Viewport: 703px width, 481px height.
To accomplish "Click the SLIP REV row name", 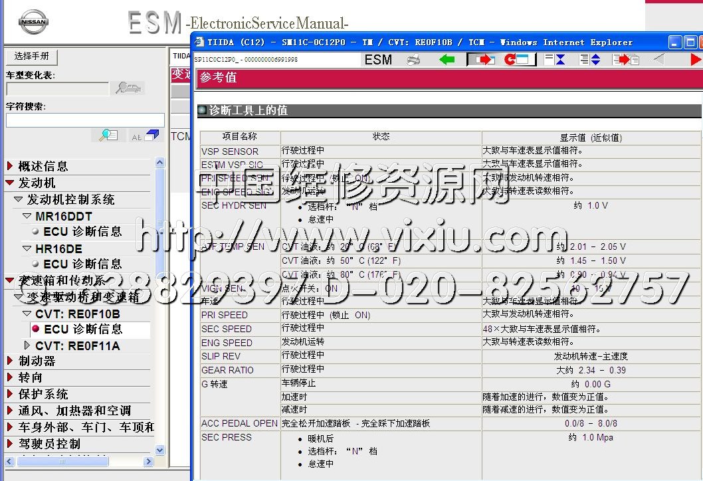I will pos(221,356).
